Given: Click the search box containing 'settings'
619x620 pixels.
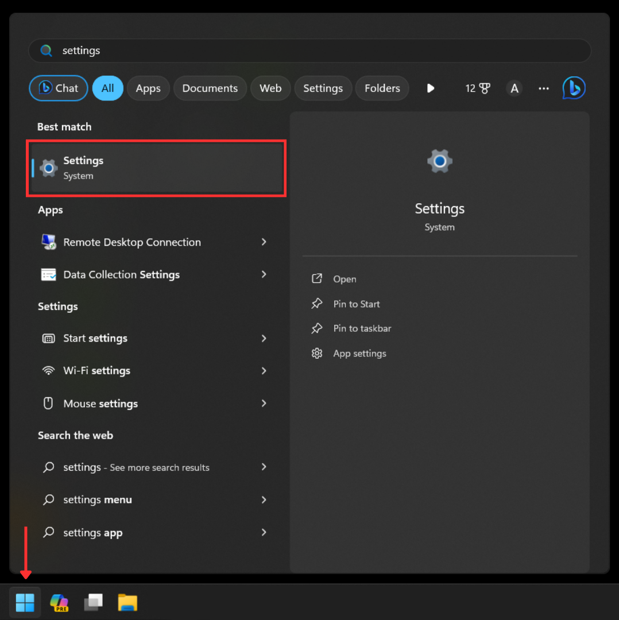Looking at the screenshot, I should coord(310,51).
